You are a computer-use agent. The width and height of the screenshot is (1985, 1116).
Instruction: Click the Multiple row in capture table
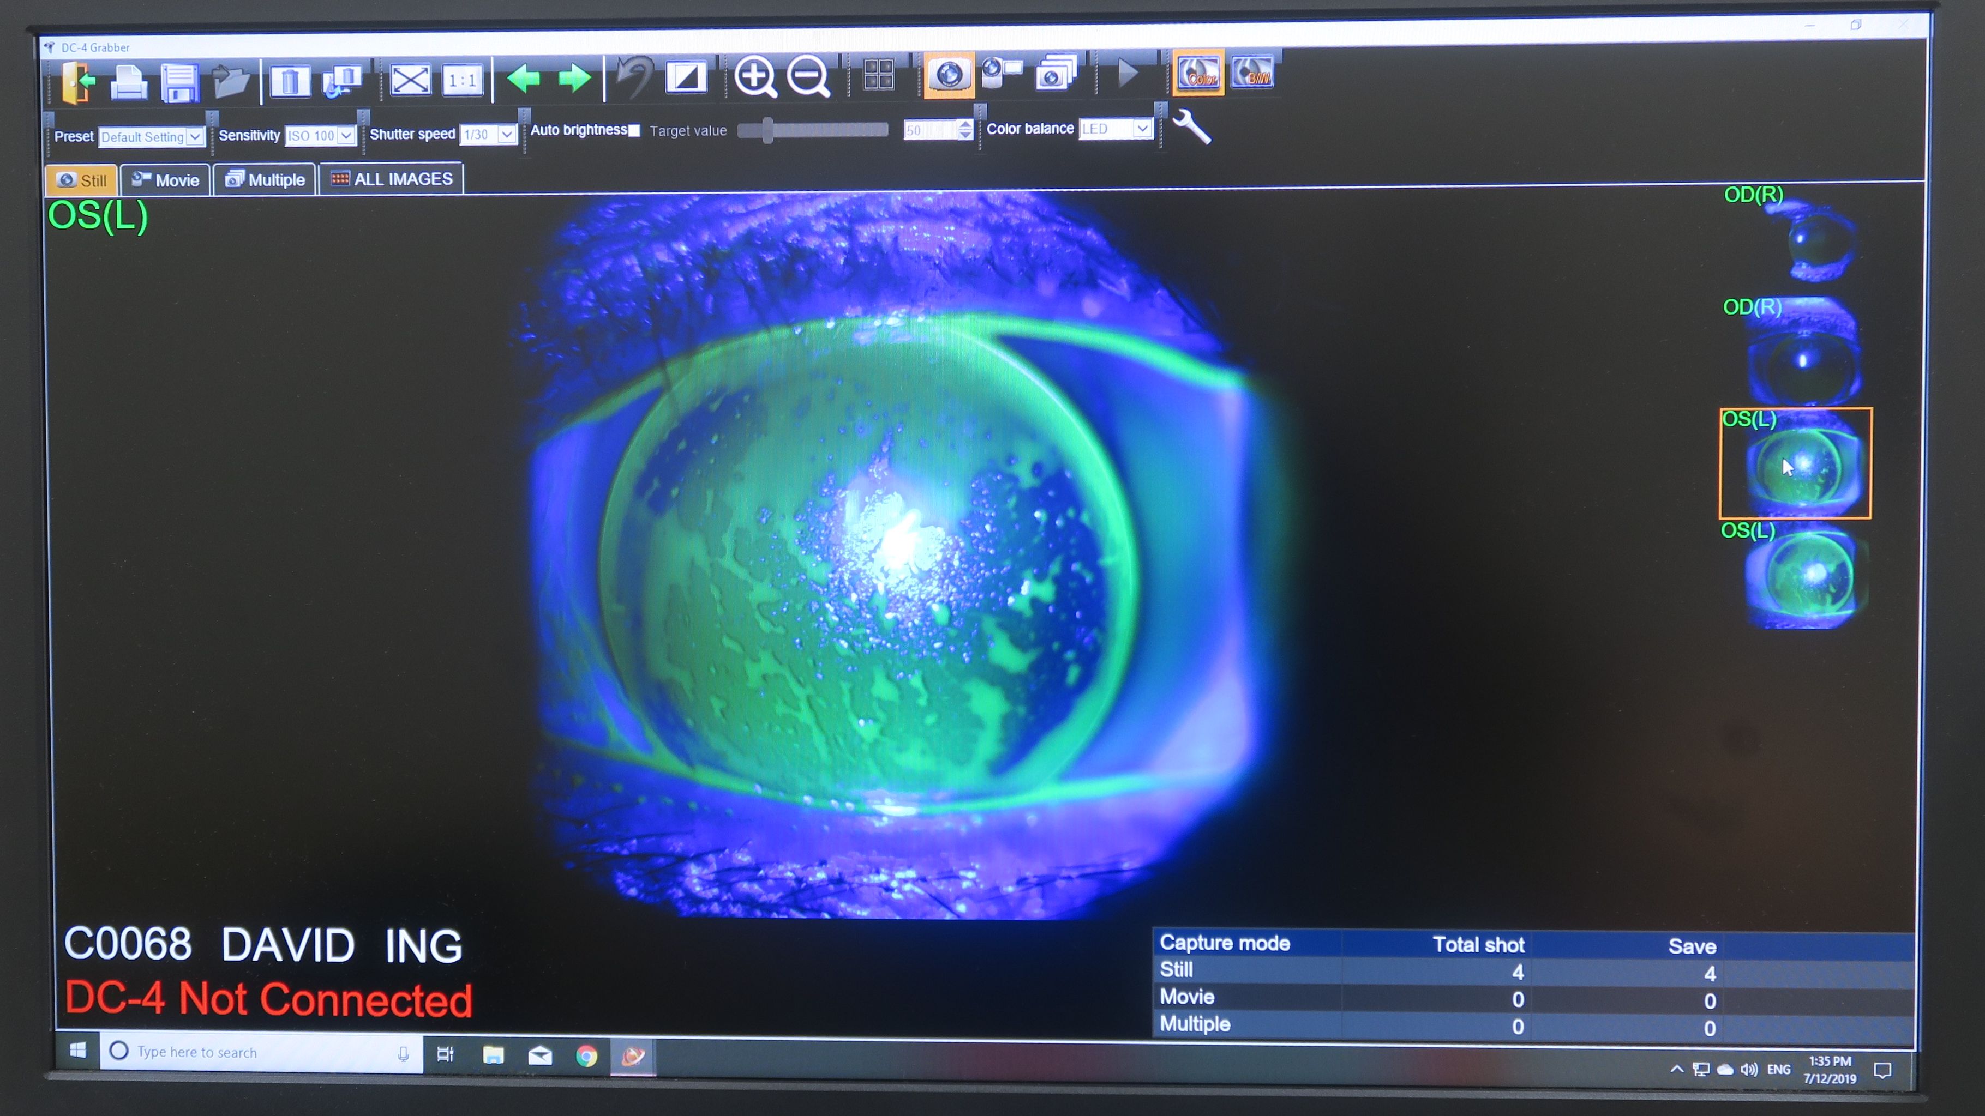[x=1533, y=1026]
